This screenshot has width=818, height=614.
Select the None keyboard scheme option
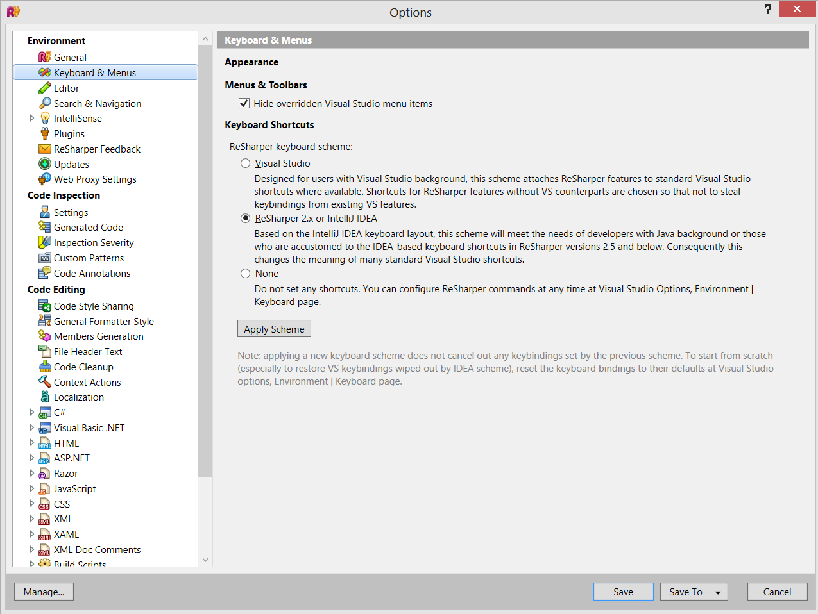[x=245, y=274]
